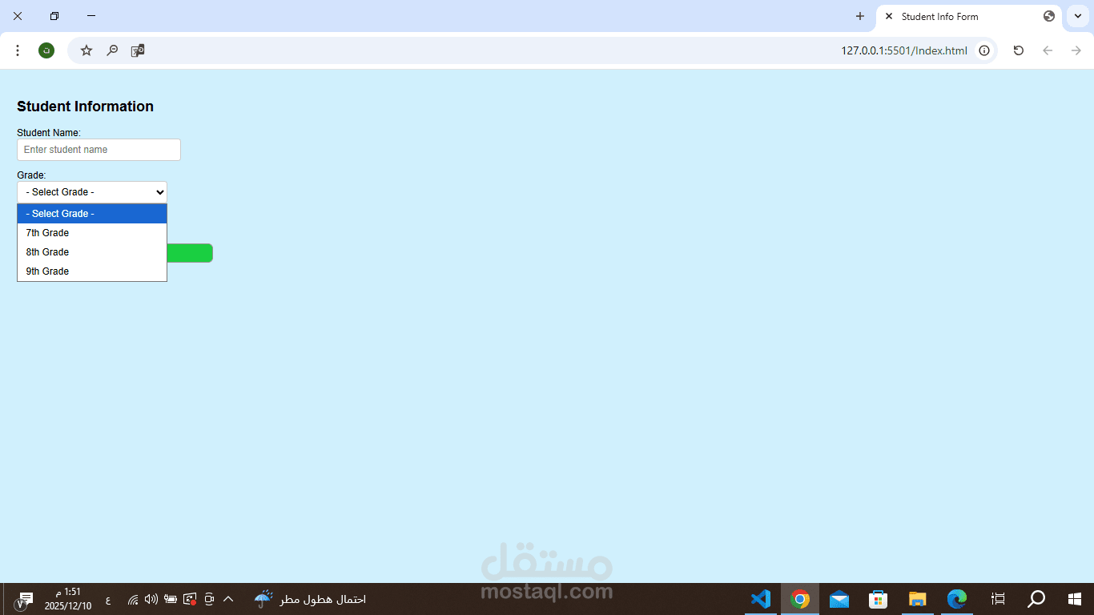Viewport: 1094px width, 615px height.
Task: Choose the "- Select Grade -" option
Action: point(92,214)
